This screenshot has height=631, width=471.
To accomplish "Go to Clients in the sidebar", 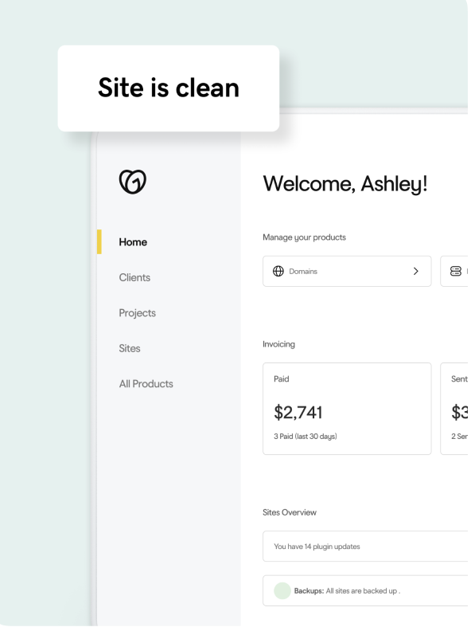I will [134, 277].
